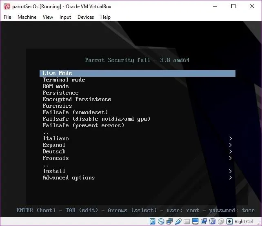The width and height of the screenshot is (262, 226).
Task: Click the parrotSecOs [Running] window title
Action: 62,7
